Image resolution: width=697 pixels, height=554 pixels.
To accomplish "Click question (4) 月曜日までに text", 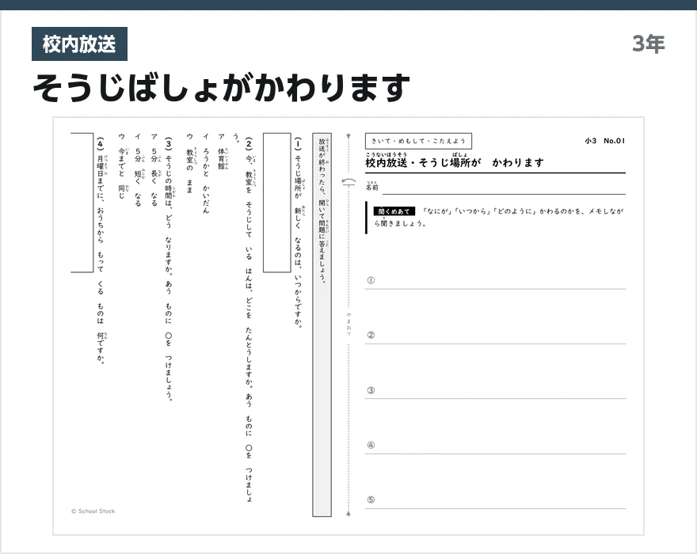I will [x=101, y=251].
